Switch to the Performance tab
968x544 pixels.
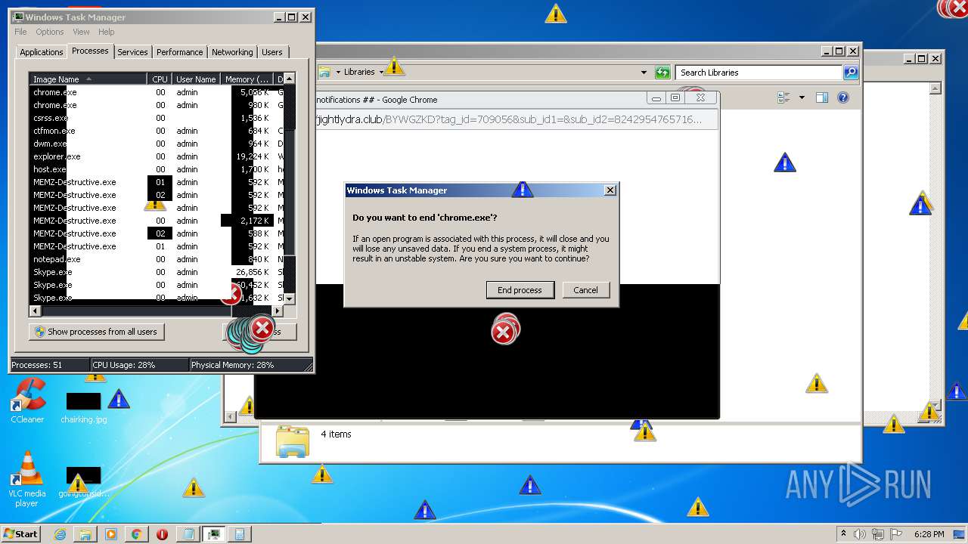tap(179, 52)
